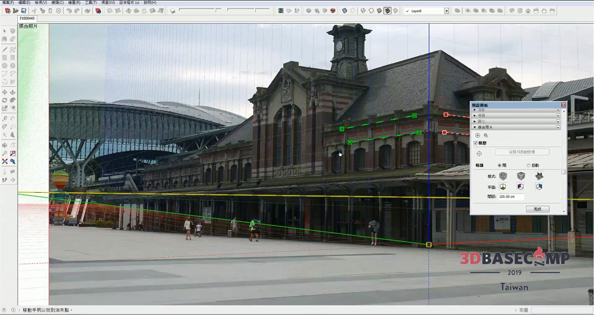Click the gear settings icon in Match Photo
The image size is (594, 315).
point(486,135)
